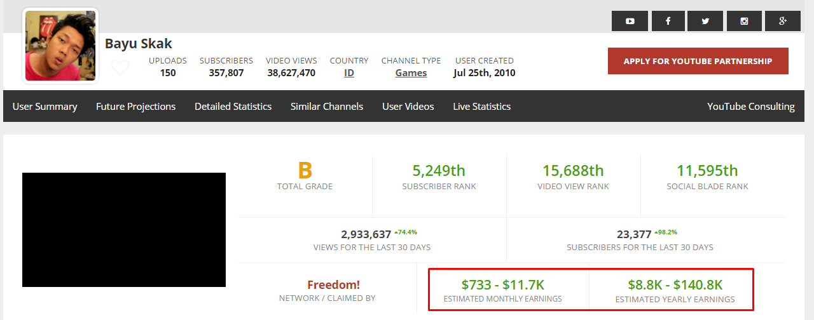Click the black video placeholder box

(x=124, y=230)
